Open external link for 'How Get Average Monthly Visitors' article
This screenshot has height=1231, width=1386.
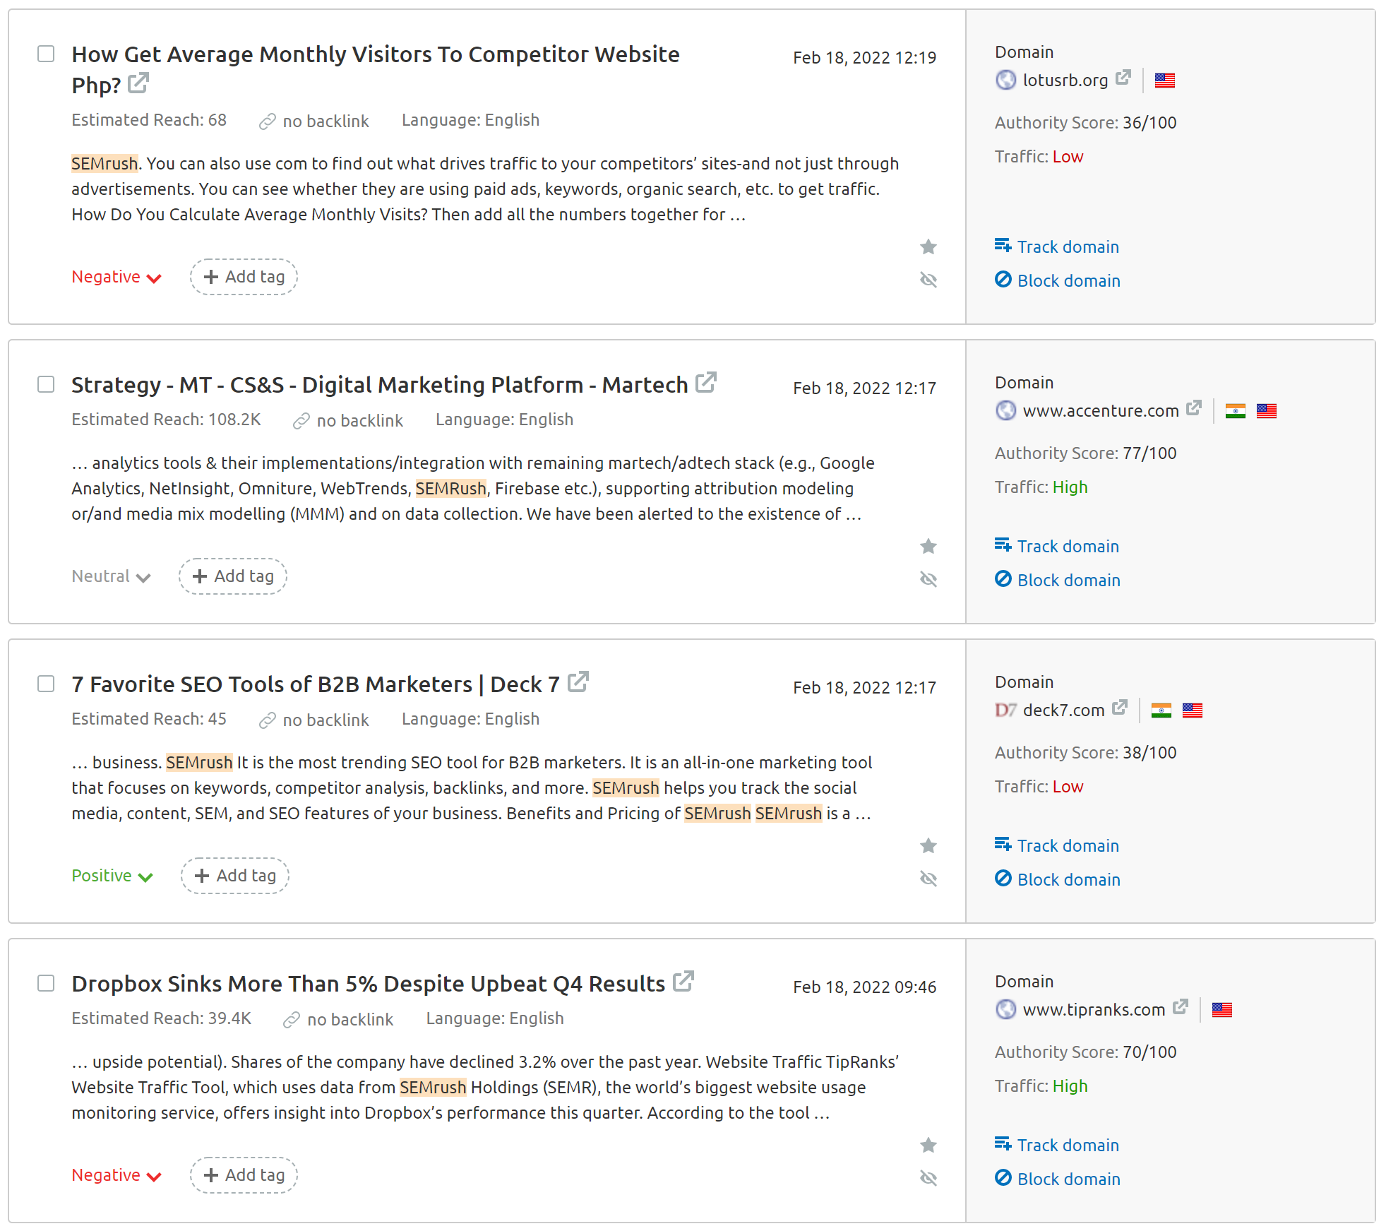(138, 83)
